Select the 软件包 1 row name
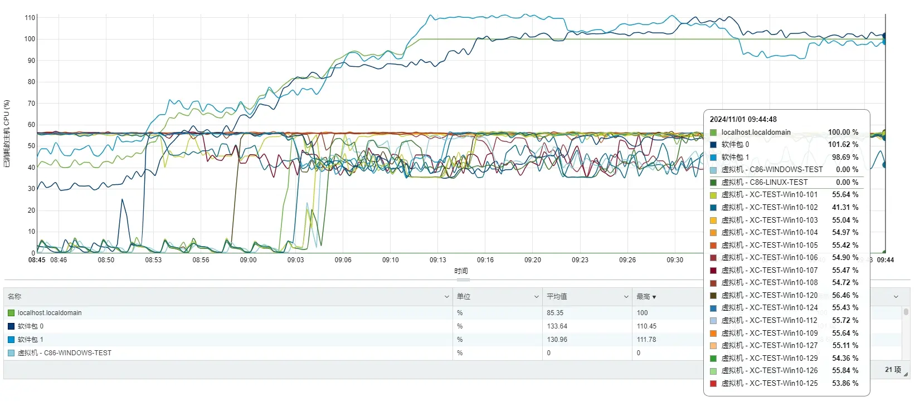The height and width of the screenshot is (402, 915). pyautogui.click(x=30, y=340)
